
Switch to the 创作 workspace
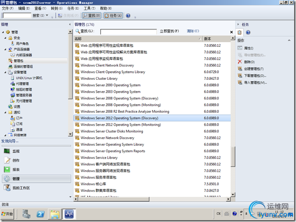tap(36, 161)
